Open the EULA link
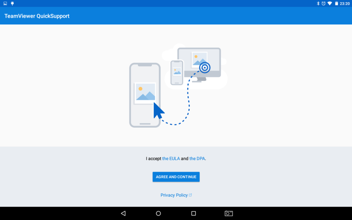The height and width of the screenshot is (220, 352). [171, 159]
